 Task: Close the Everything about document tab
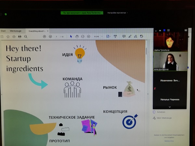click(48, 31)
